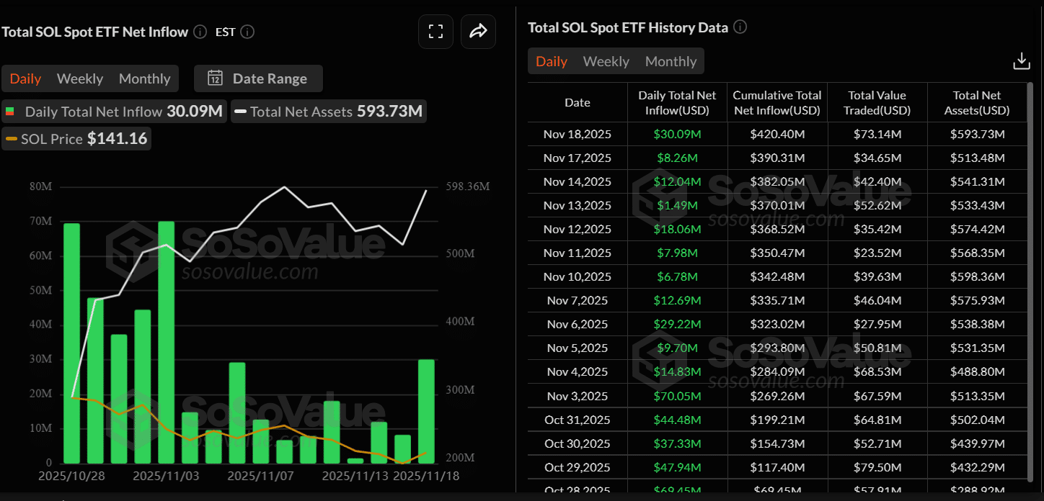Click the calendar icon in Date Range
This screenshot has height=501, width=1044.
(x=215, y=78)
